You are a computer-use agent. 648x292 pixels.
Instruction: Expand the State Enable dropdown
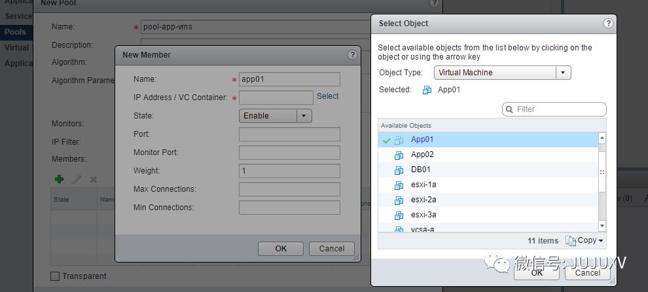click(x=304, y=116)
